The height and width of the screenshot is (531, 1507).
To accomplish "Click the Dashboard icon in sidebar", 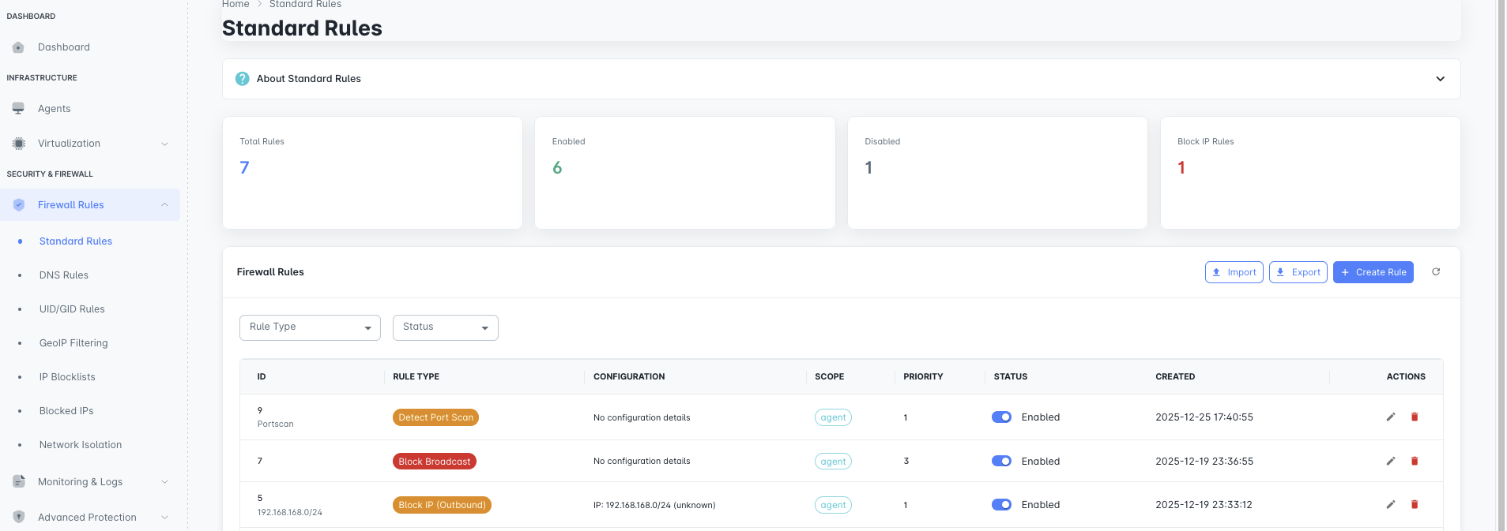I will point(18,47).
